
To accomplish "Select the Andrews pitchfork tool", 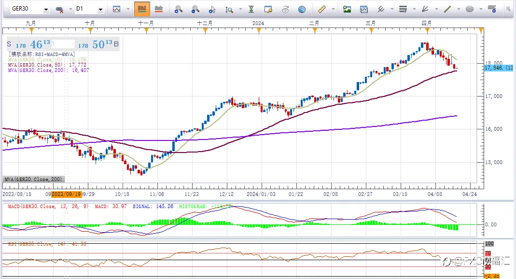I will click(x=381, y=9).
